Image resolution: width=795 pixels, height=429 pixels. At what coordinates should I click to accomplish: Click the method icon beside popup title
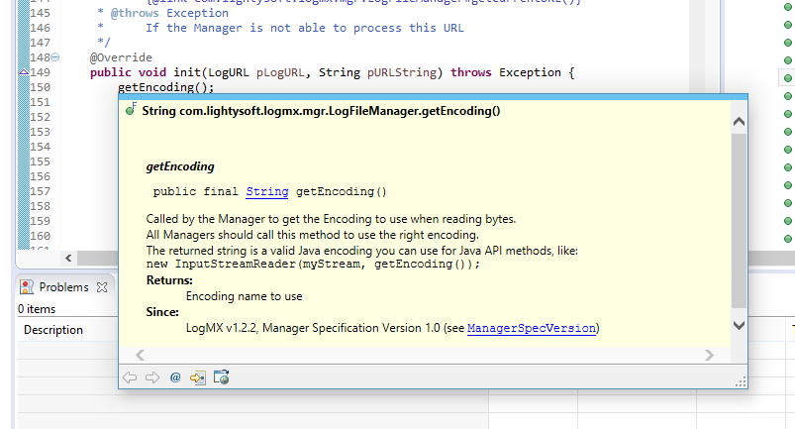point(131,109)
